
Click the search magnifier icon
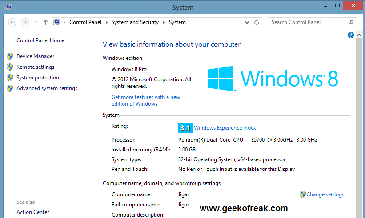coord(351,22)
